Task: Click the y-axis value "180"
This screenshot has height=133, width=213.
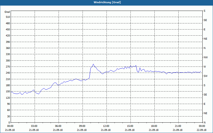Action: pyautogui.click(x=8, y=85)
